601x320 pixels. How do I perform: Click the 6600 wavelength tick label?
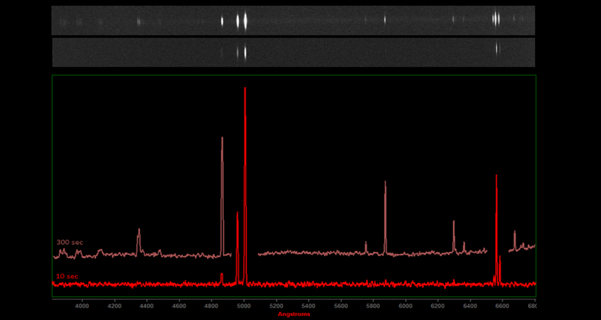click(x=502, y=306)
